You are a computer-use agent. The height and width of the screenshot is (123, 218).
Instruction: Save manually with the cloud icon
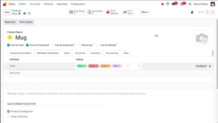click(25, 13)
